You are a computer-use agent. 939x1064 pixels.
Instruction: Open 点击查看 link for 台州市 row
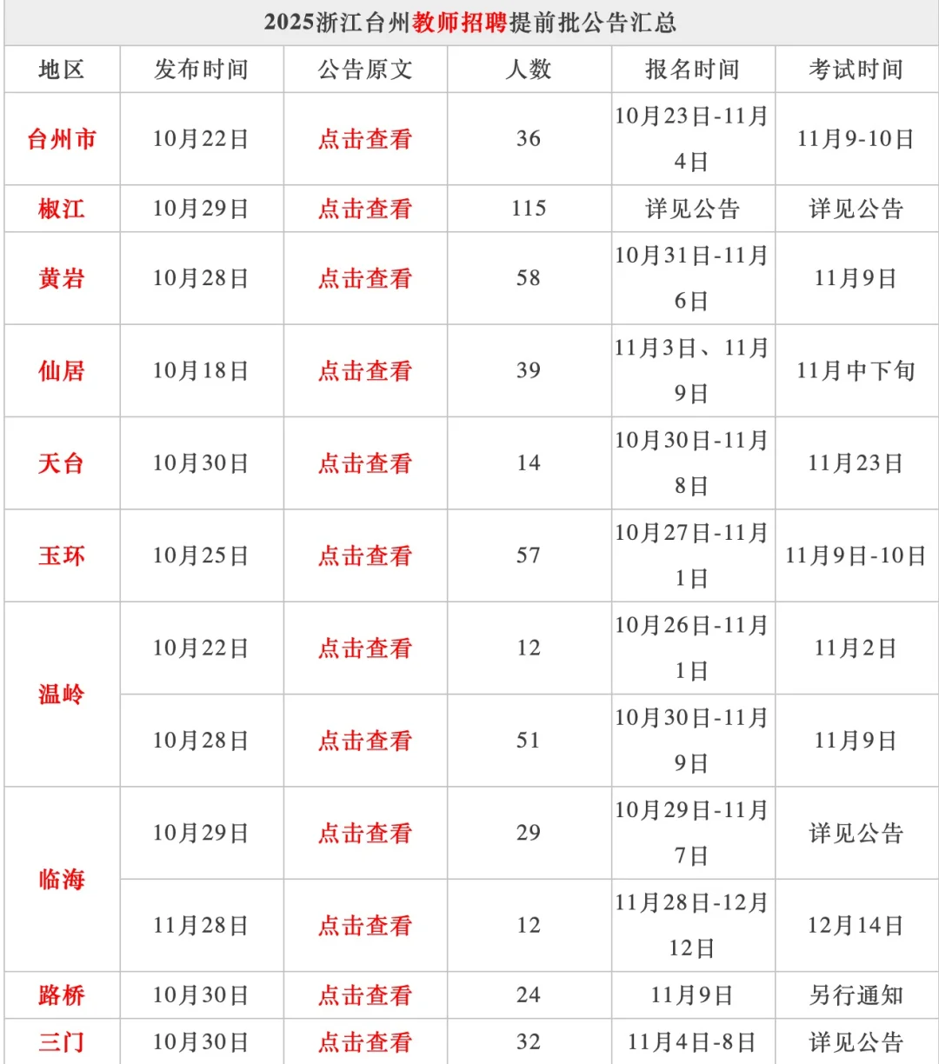click(365, 139)
